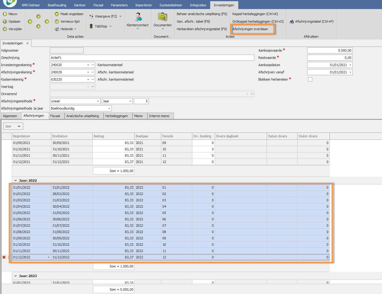This screenshot has width=382, height=294.
Task: Collapse the Jaar: 2023 group
Action: pyautogui.click(x=16, y=276)
